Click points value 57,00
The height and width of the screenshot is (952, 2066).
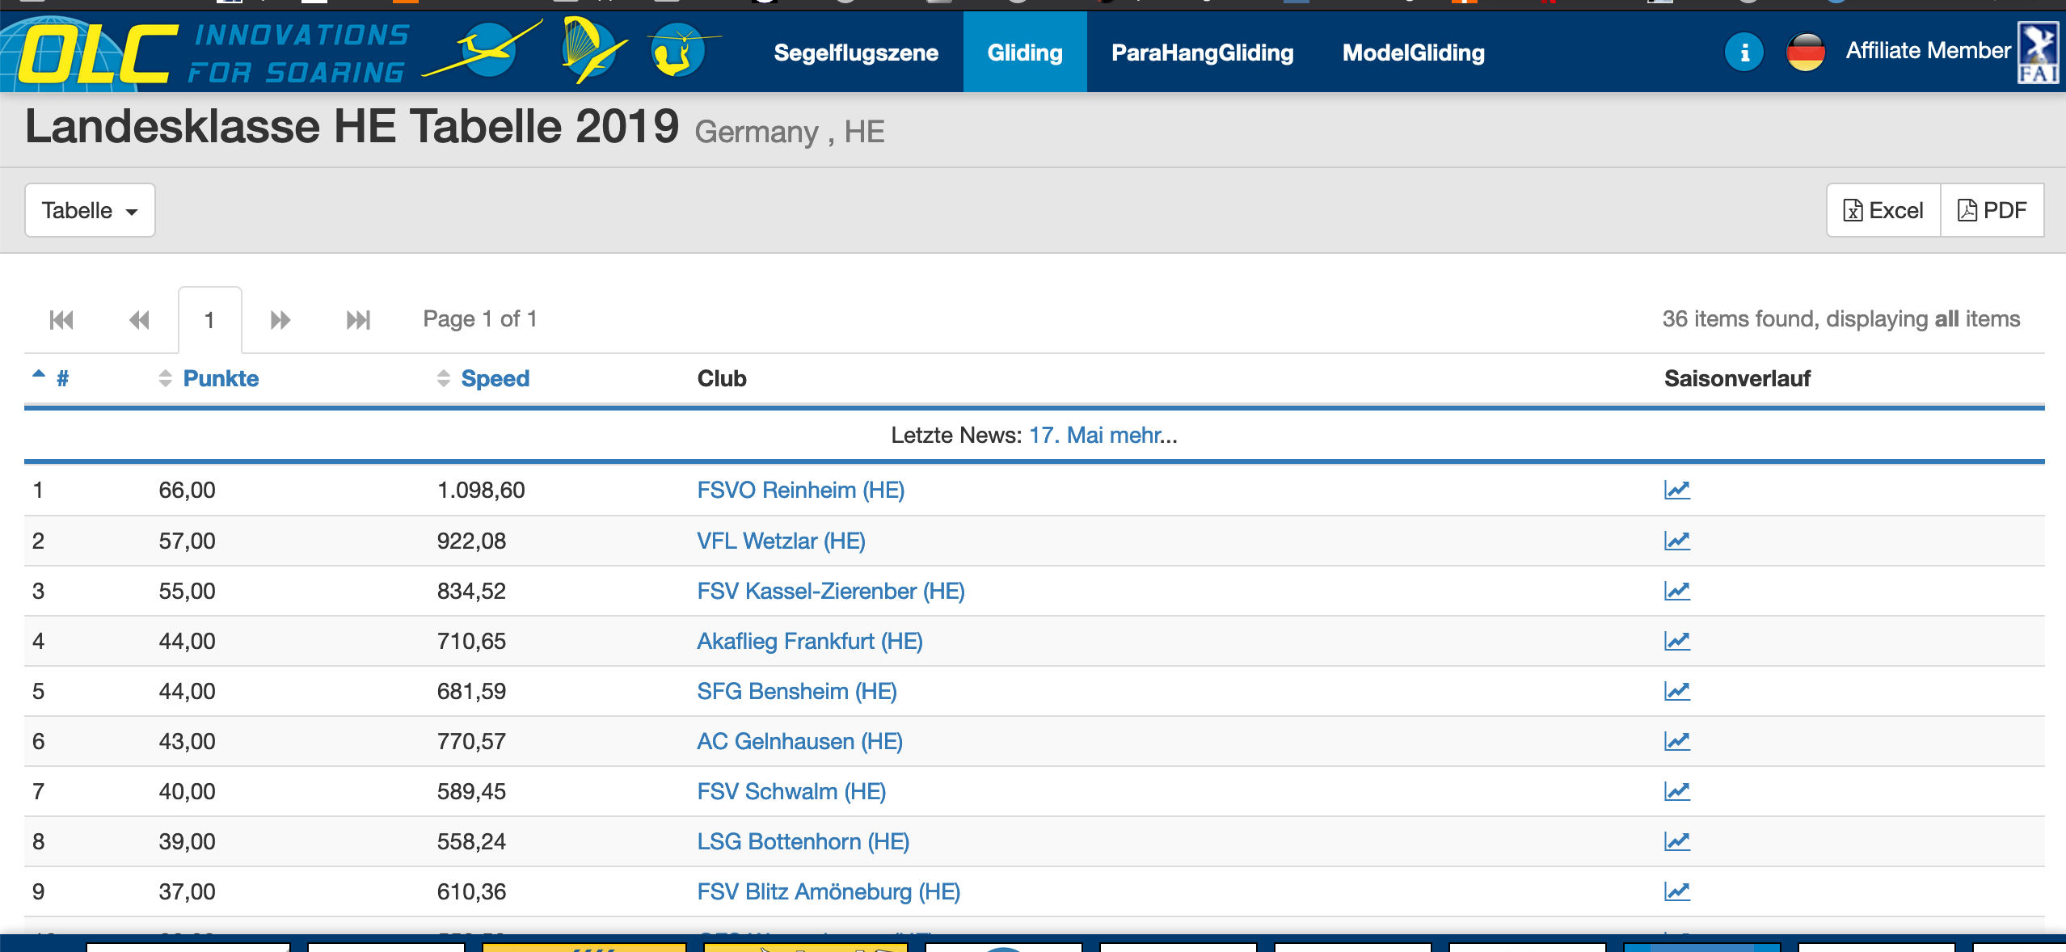pos(187,541)
